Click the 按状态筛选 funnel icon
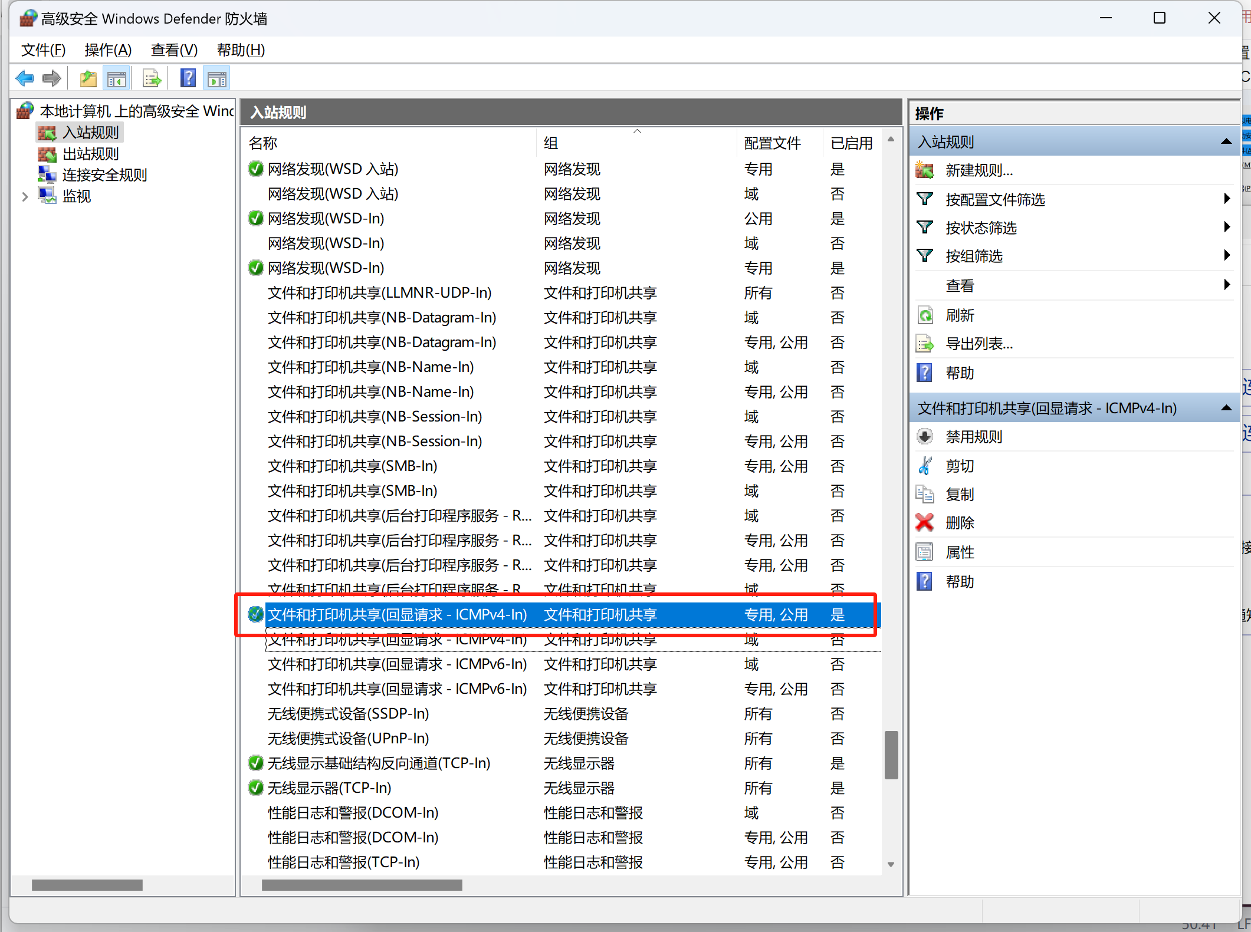 coord(925,228)
